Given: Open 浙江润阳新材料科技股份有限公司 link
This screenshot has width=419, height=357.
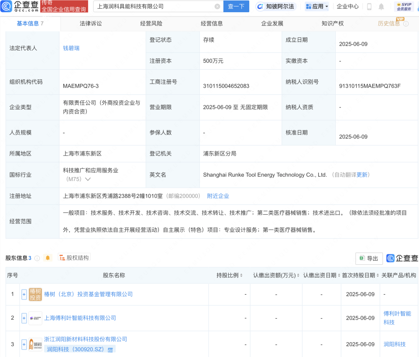Looking at the screenshot, I should click(86, 339).
